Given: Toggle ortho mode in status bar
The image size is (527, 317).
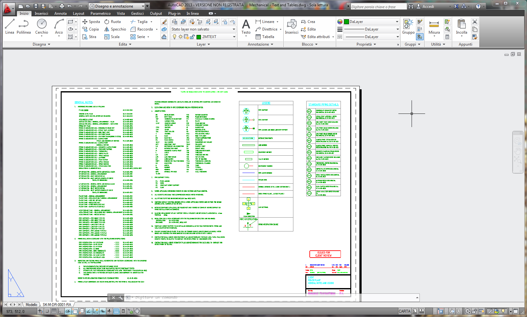Looking at the screenshot, I should [61, 311].
